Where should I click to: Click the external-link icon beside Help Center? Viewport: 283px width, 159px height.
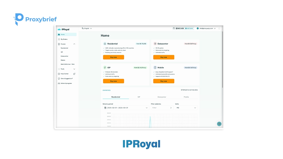pos(74,74)
